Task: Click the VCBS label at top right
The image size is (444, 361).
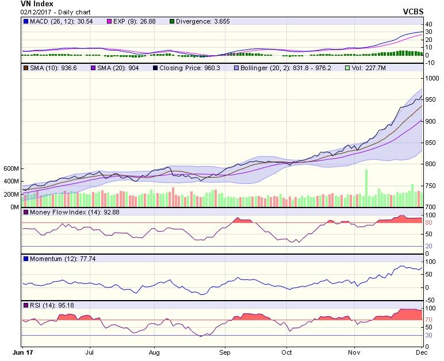Action: [x=412, y=11]
